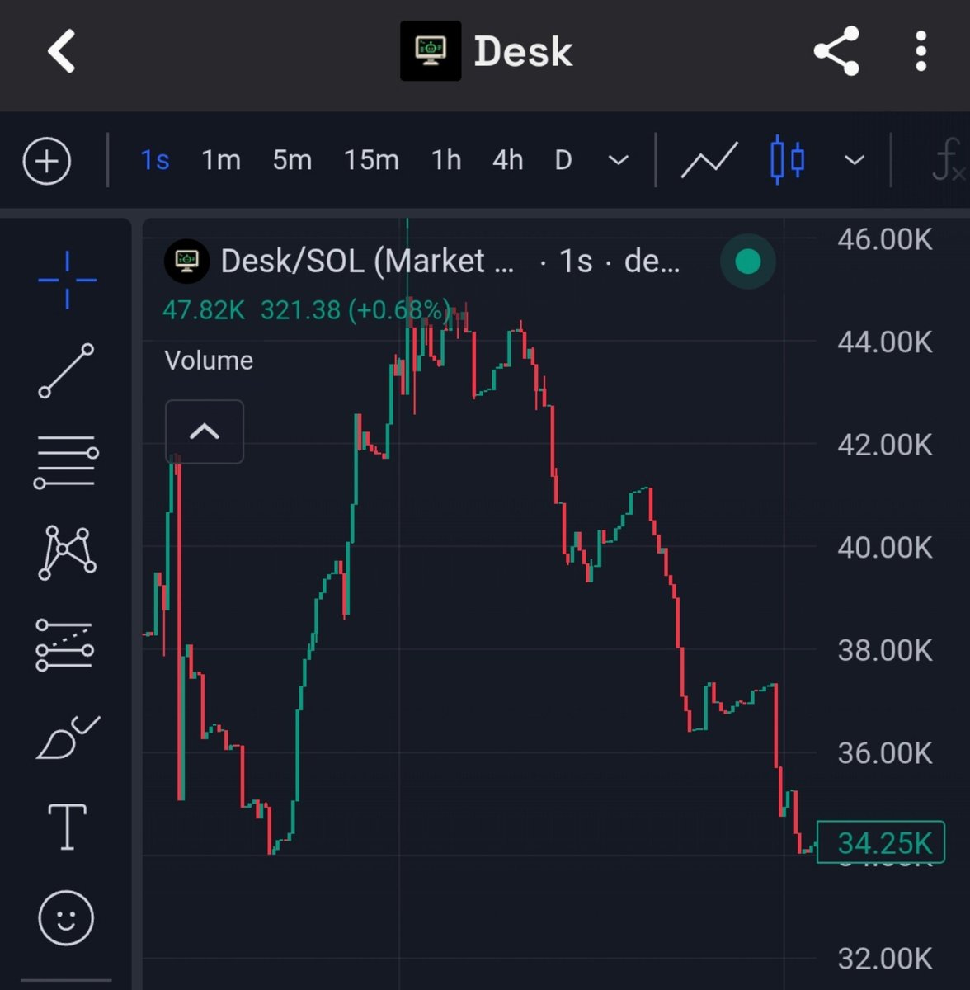The height and width of the screenshot is (990, 970).
Task: Select the forecasting position tool
Action: (65, 644)
